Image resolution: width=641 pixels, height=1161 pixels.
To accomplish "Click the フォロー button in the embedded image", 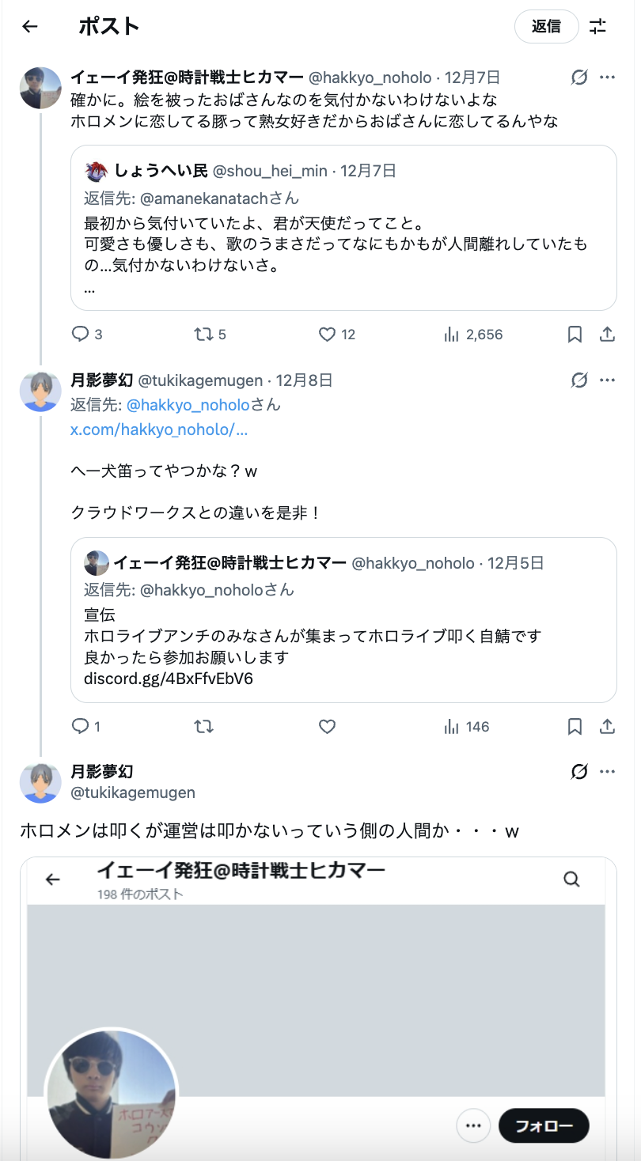I will point(544,1125).
